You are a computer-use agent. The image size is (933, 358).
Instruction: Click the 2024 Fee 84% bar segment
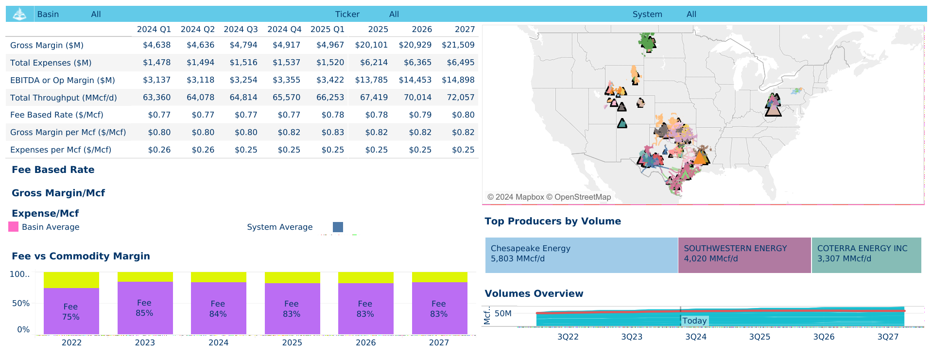219,308
